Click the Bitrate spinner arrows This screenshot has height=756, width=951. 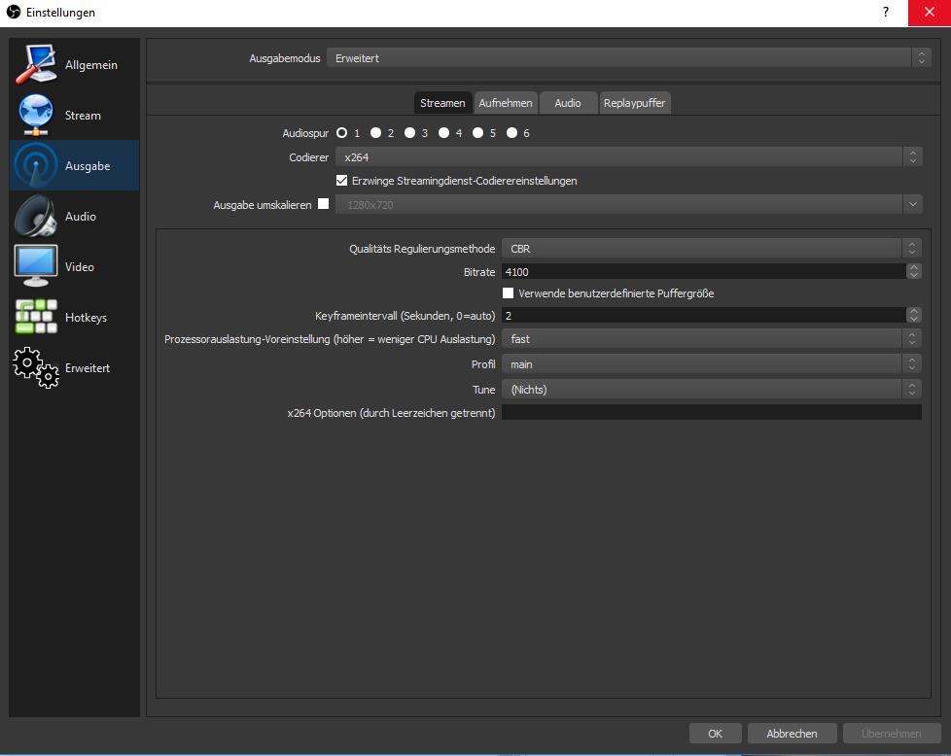914,272
